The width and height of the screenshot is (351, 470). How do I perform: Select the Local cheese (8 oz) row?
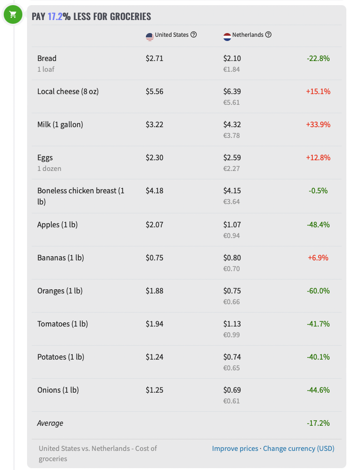[68, 92]
